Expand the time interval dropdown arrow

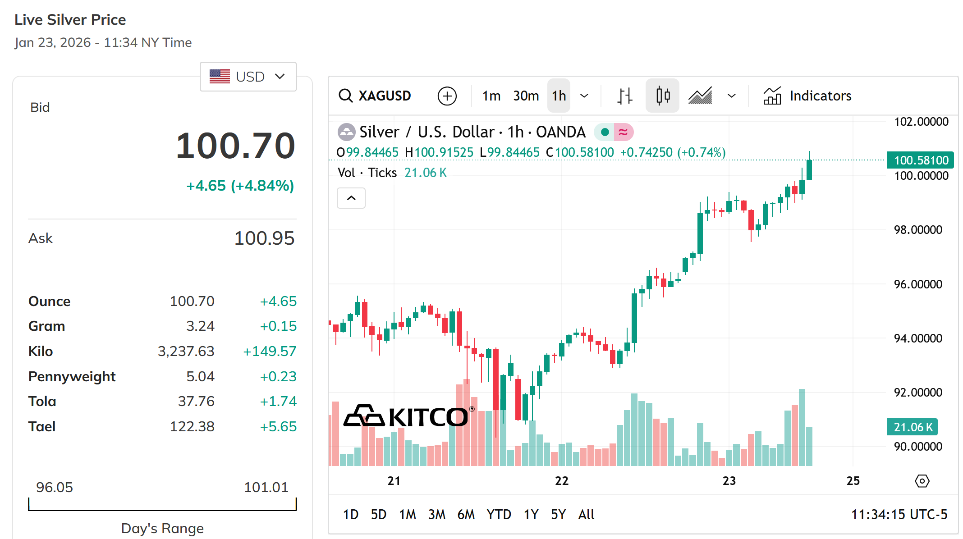[x=584, y=96]
